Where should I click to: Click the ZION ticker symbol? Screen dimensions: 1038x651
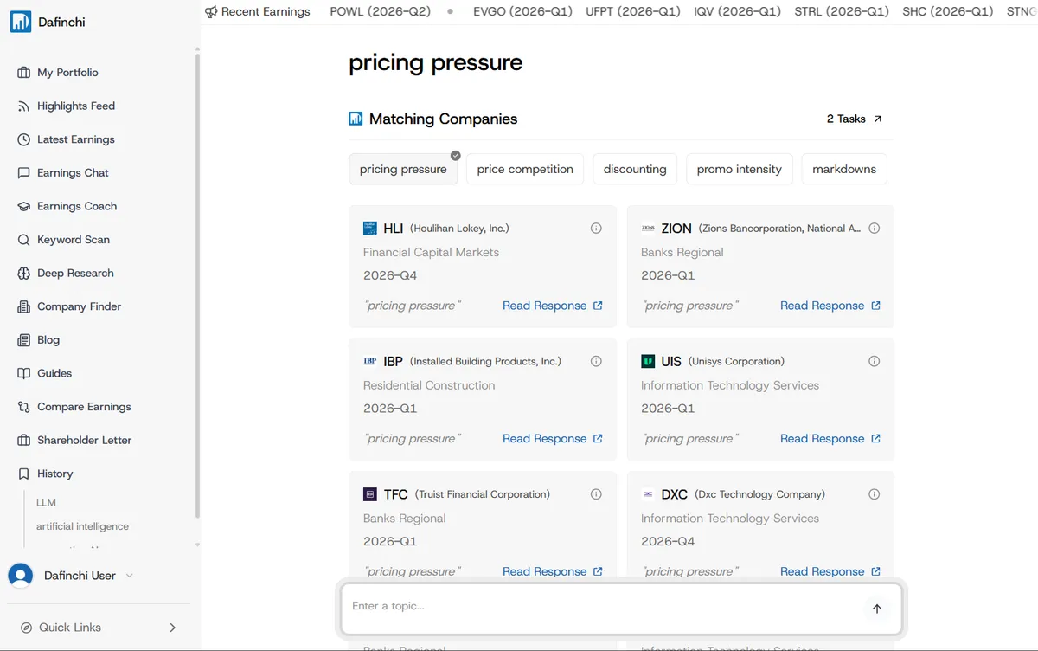[676, 229]
